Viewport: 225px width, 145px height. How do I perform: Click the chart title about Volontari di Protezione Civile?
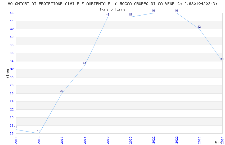[112, 4]
